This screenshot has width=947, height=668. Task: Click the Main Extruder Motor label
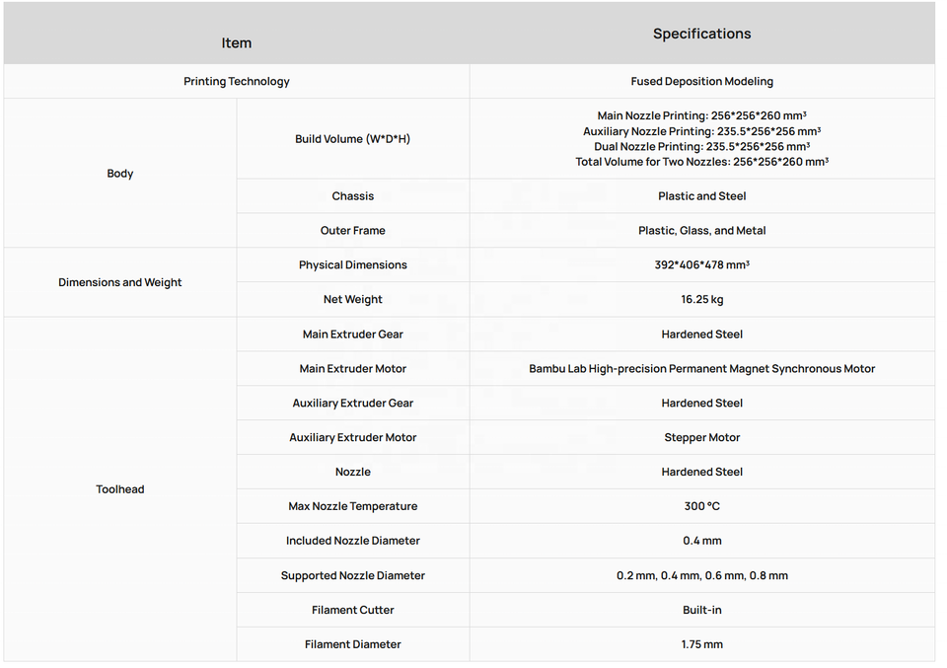click(x=353, y=369)
